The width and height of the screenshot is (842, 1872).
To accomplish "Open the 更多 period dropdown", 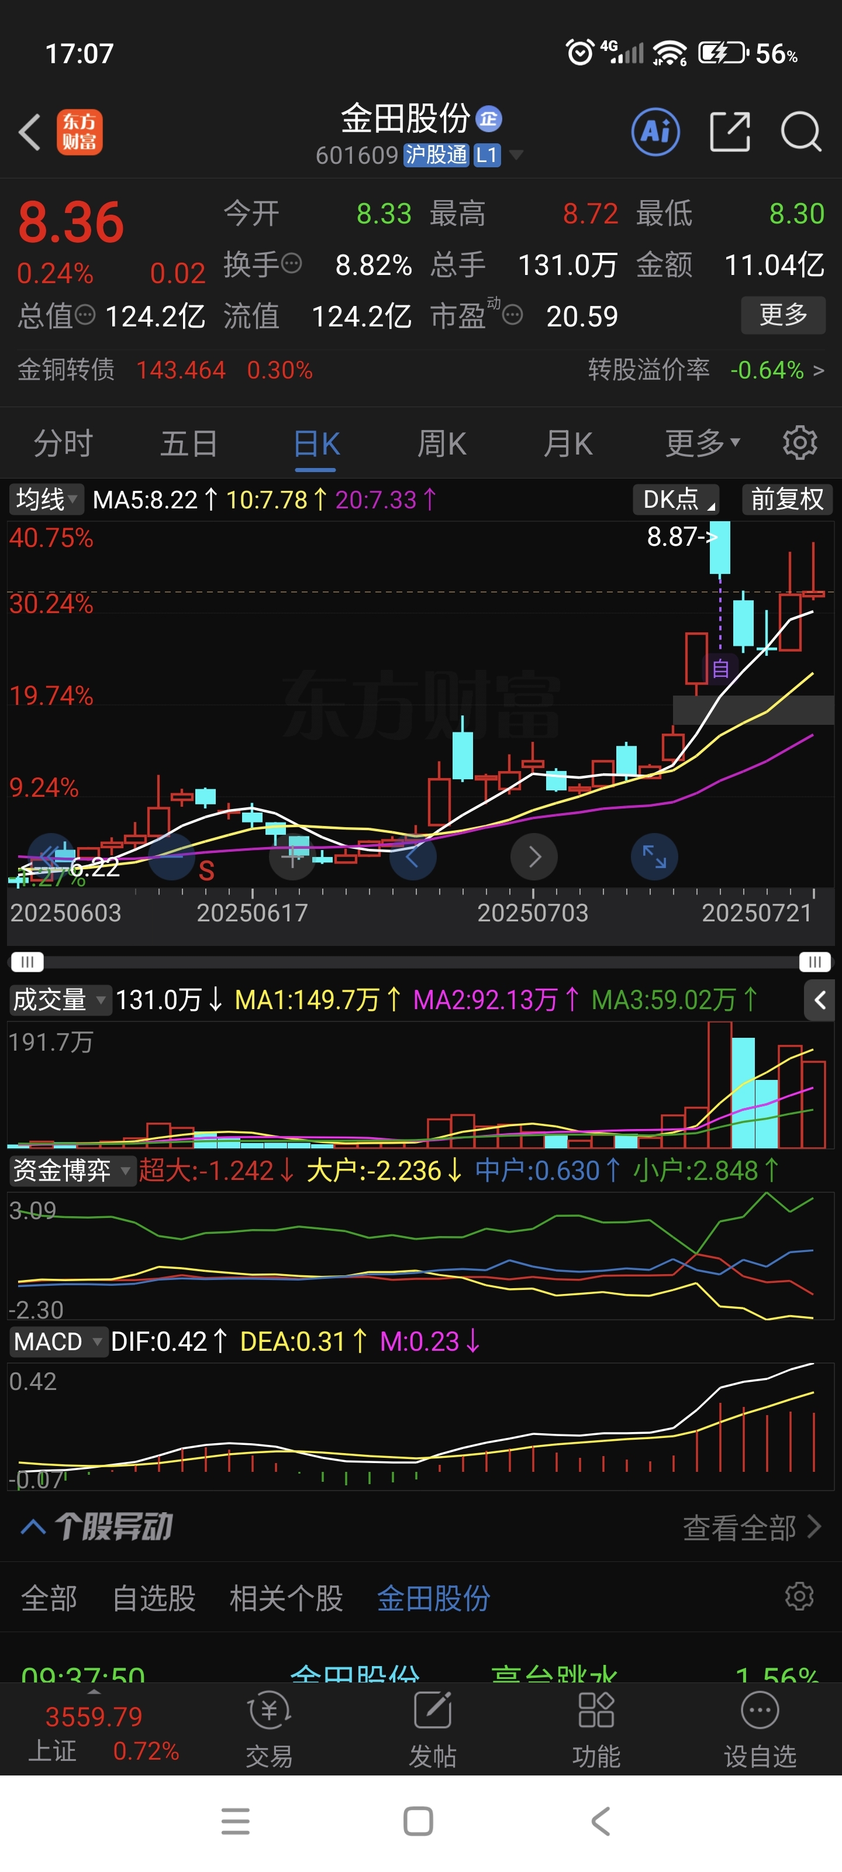I will pos(702,443).
